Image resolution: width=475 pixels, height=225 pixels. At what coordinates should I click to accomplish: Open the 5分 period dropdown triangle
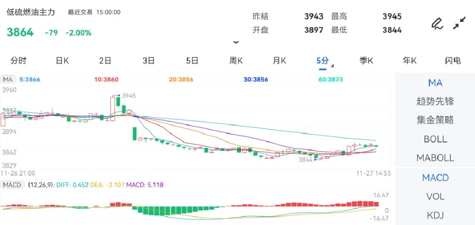332,65
